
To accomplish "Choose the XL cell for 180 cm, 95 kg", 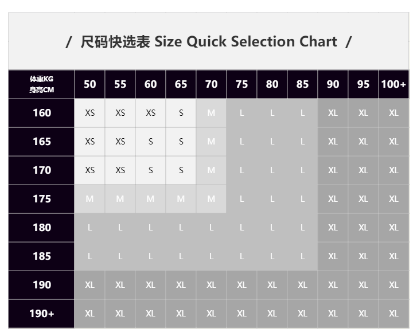I will (363, 228).
